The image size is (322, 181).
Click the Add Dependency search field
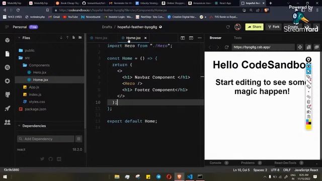[46, 139]
